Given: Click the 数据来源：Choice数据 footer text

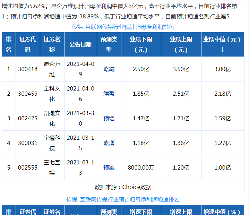Looking at the screenshot, I should tap(123, 187).
